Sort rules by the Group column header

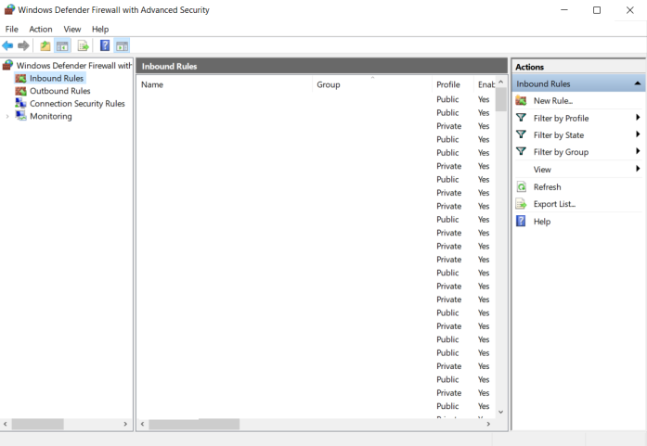pyautogui.click(x=372, y=84)
